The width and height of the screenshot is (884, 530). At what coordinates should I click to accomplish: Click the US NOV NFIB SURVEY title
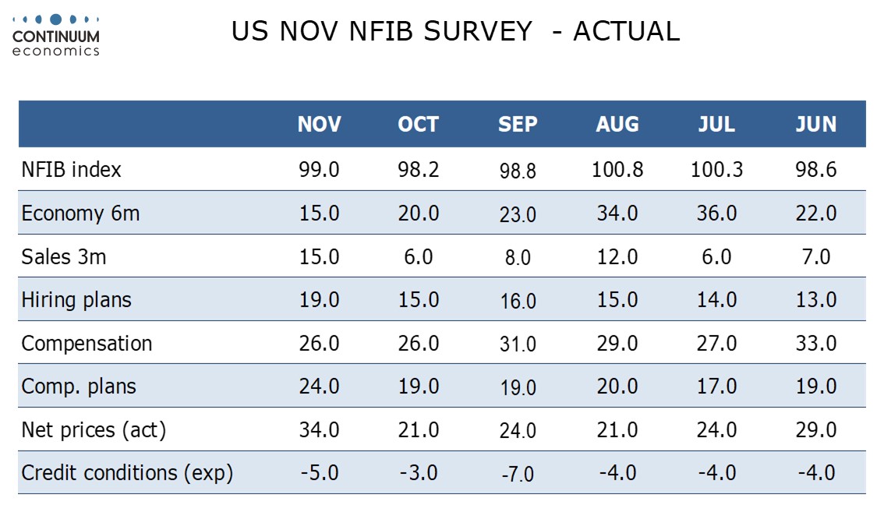pos(455,31)
